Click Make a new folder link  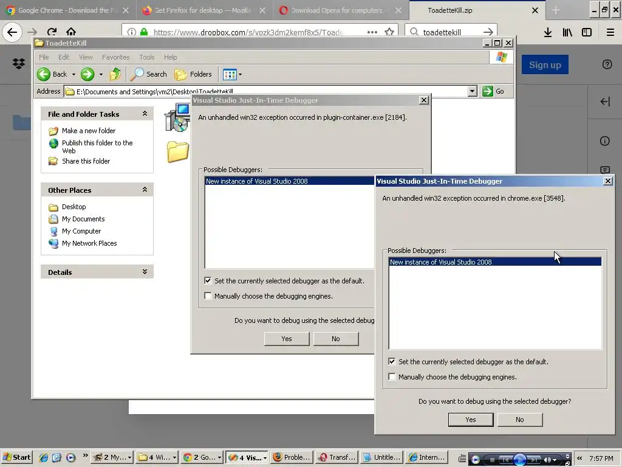coord(89,131)
